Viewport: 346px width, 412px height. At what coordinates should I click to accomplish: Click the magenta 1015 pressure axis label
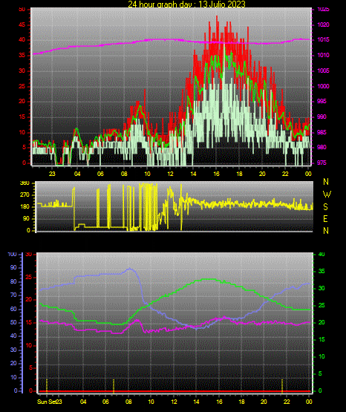(x=323, y=39)
